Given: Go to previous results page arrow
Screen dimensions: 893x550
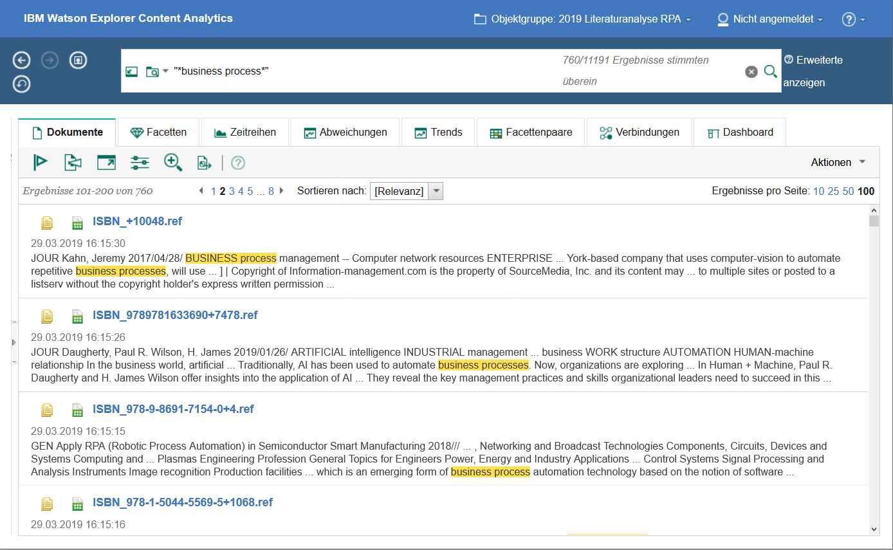Looking at the screenshot, I should coord(201,191).
